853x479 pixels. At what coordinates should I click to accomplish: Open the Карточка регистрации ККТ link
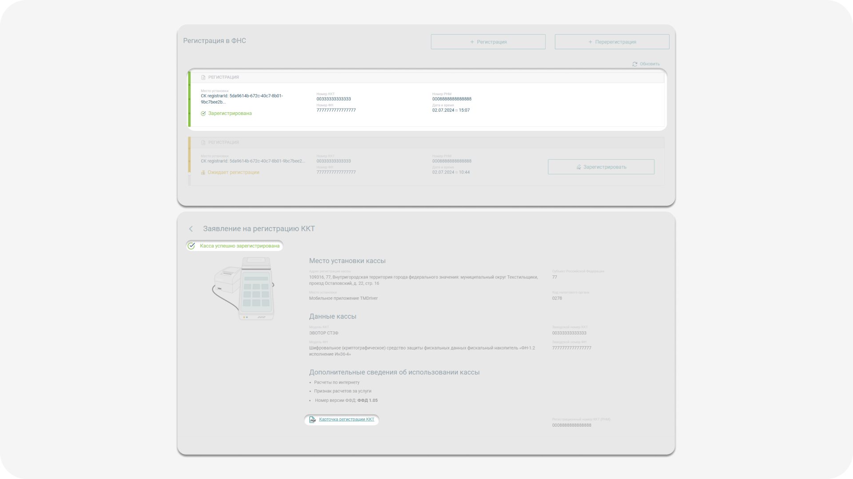[347, 420]
